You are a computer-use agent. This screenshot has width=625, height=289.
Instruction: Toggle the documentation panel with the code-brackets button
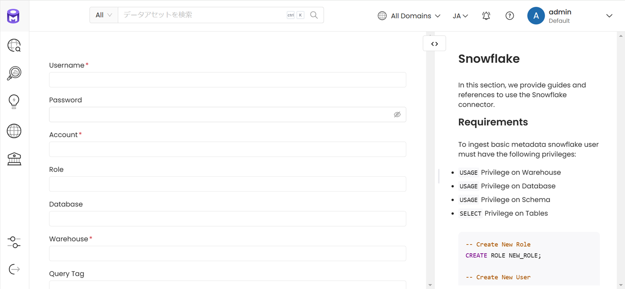coord(435,44)
